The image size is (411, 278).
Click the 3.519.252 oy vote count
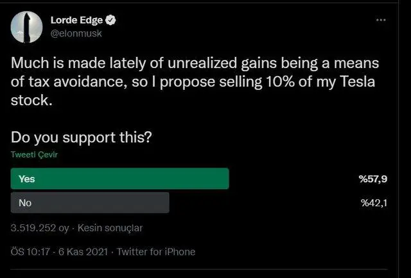pos(40,228)
